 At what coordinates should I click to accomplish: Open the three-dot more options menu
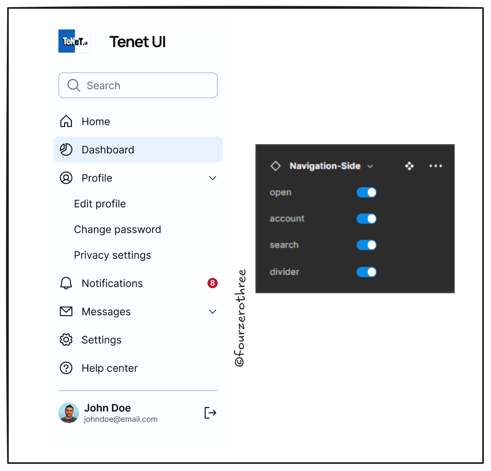click(436, 166)
